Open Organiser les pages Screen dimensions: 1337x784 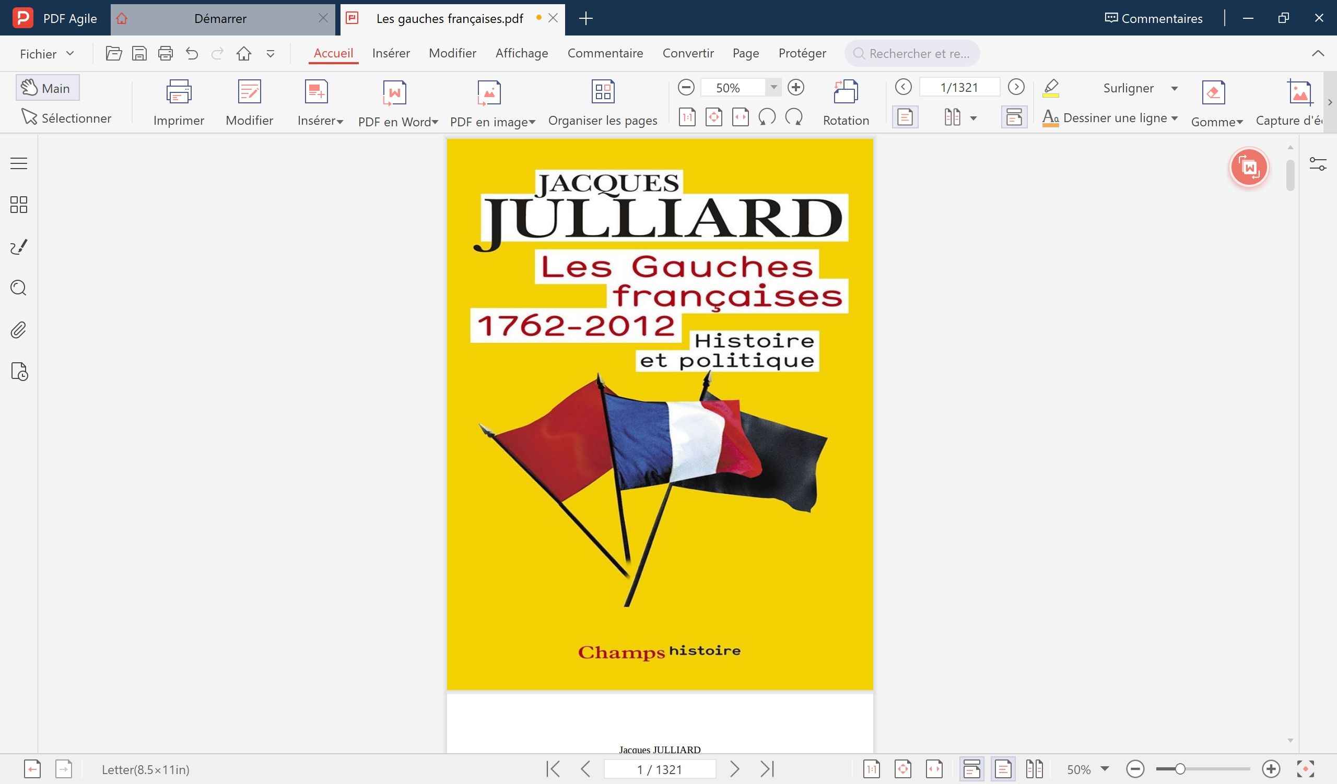tap(603, 103)
